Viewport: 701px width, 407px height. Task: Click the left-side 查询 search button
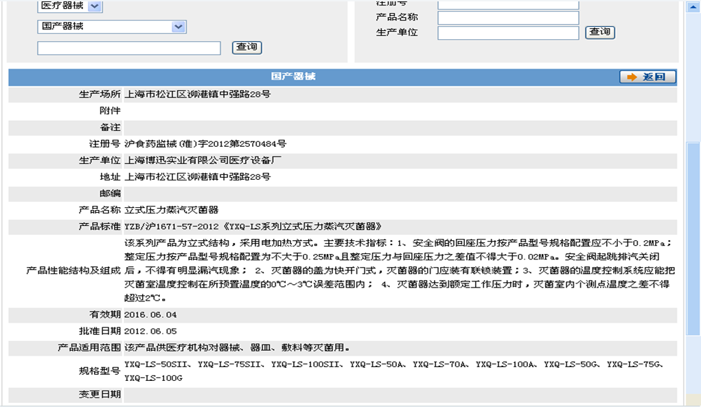246,47
